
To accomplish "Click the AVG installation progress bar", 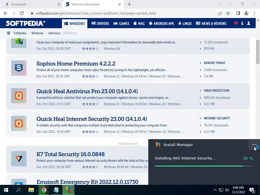I will [x=204, y=166].
